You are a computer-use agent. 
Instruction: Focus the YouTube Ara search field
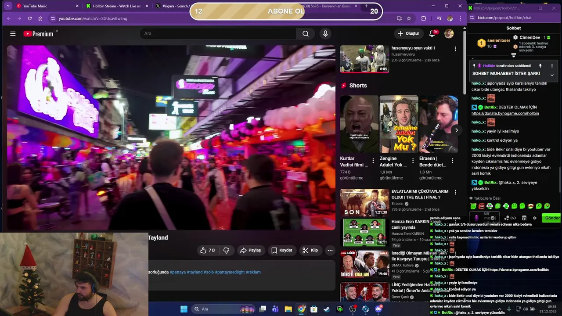coord(218,34)
